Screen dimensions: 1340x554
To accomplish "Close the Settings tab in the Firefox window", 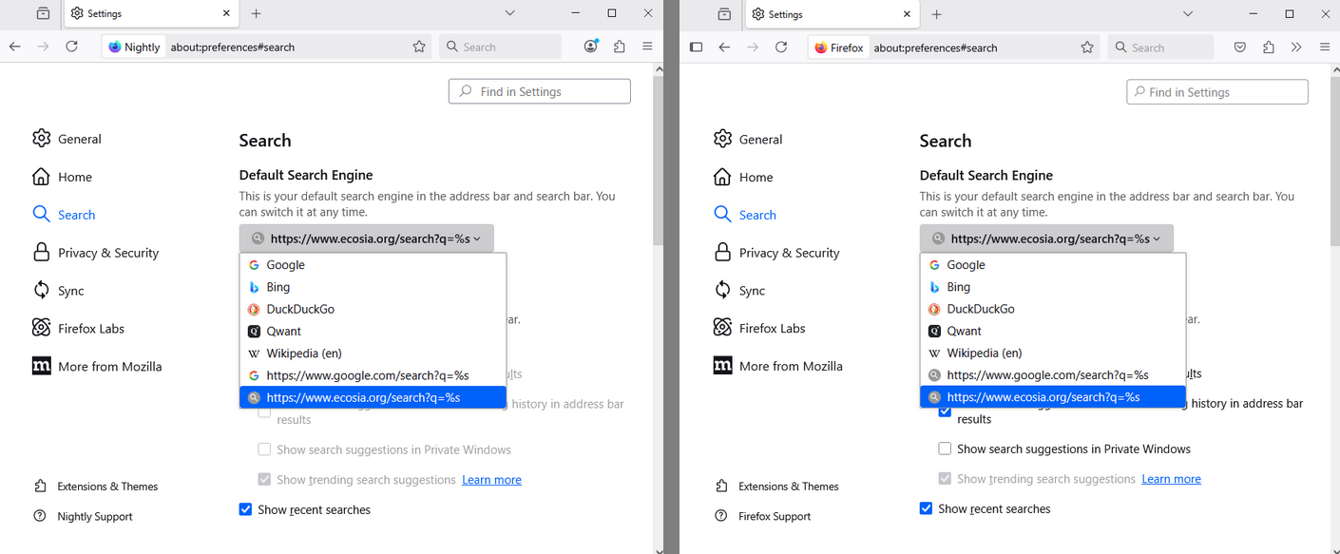I will tap(907, 13).
